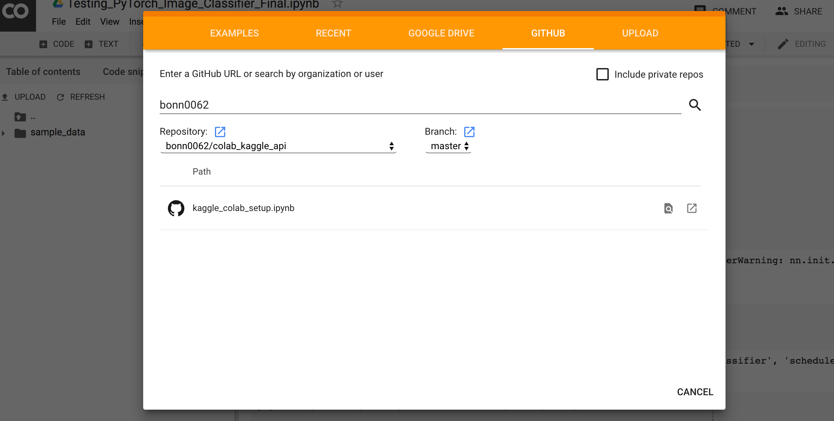This screenshot has width=834, height=421.
Task: Open repository in GitHub external link icon
Action: click(x=220, y=132)
